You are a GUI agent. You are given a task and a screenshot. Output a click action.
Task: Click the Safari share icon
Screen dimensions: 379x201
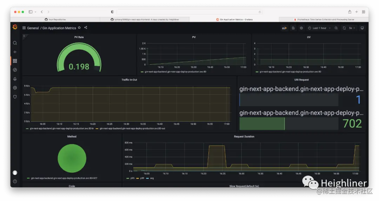point(350,12)
